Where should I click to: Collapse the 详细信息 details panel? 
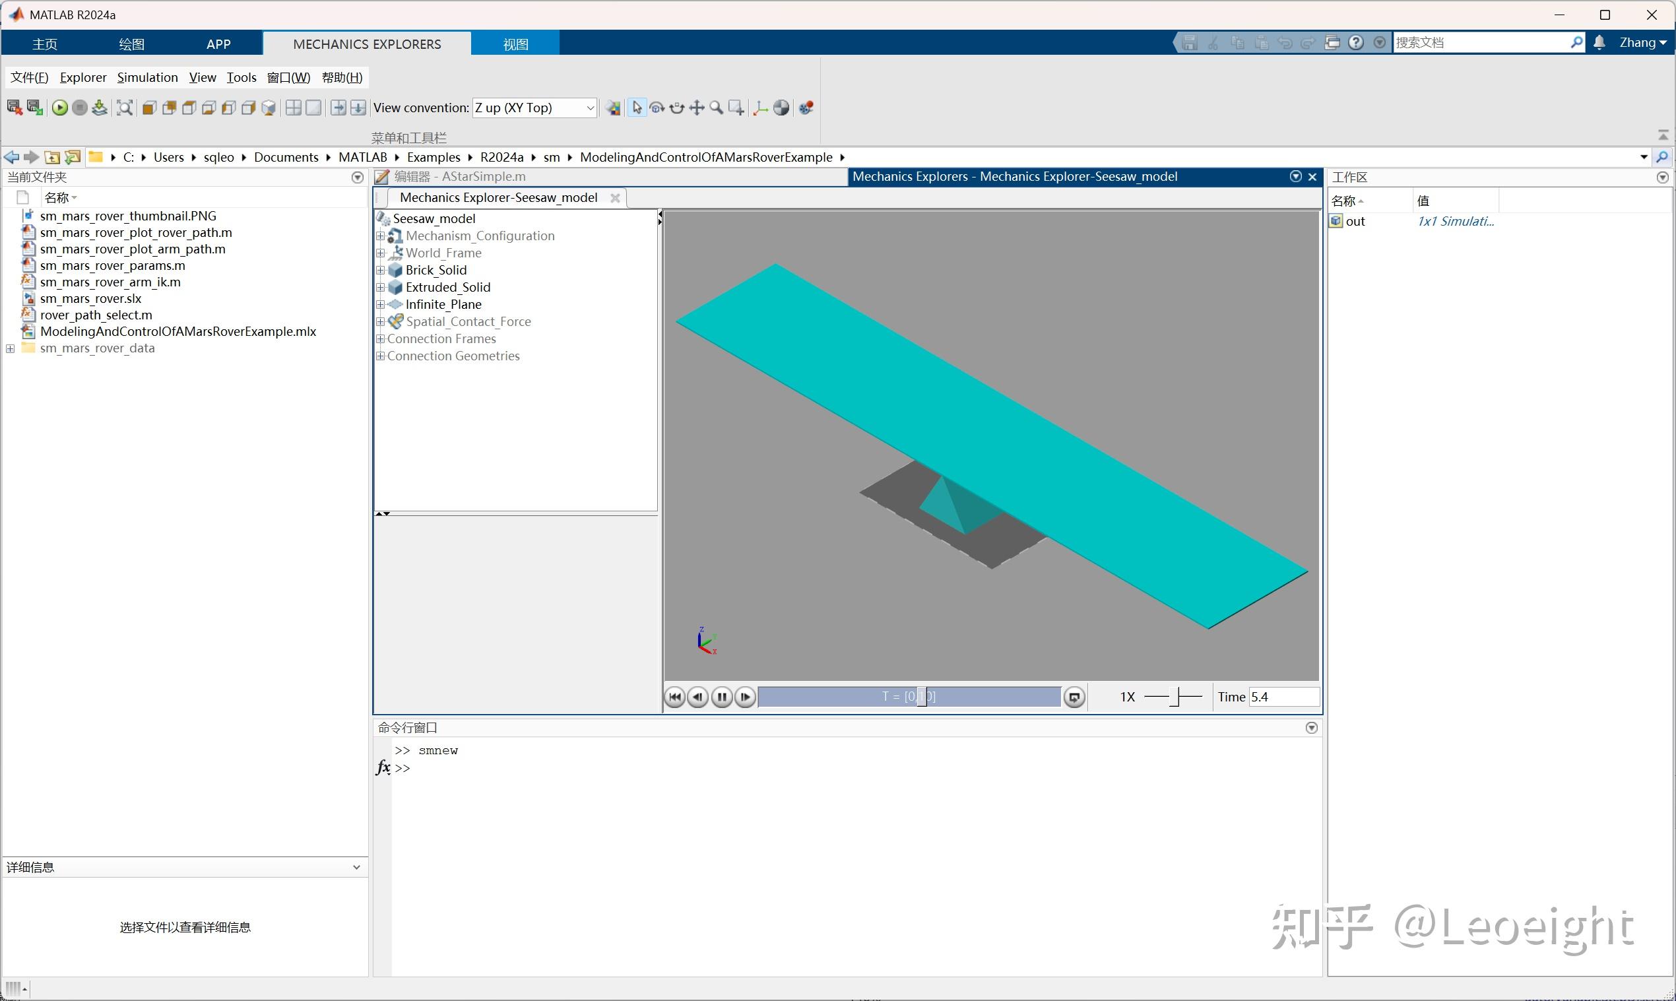[357, 868]
